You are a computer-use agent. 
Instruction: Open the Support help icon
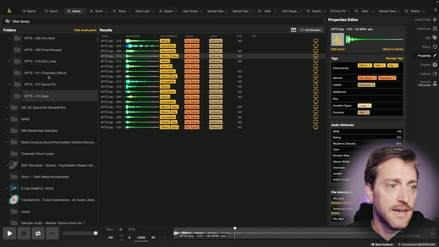pyautogui.click(x=435, y=64)
